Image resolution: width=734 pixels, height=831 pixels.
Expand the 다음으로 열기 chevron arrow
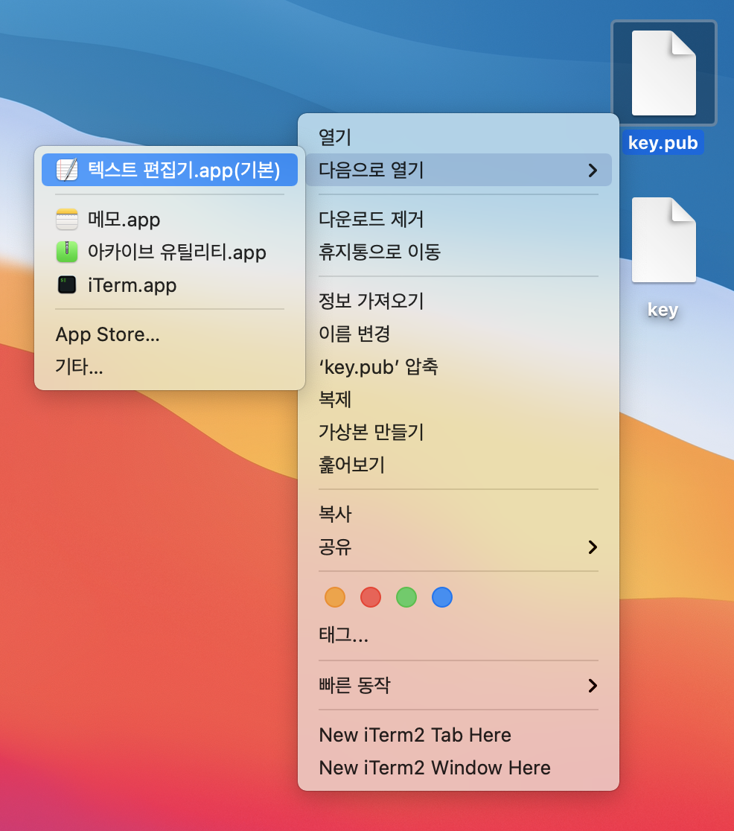point(593,170)
